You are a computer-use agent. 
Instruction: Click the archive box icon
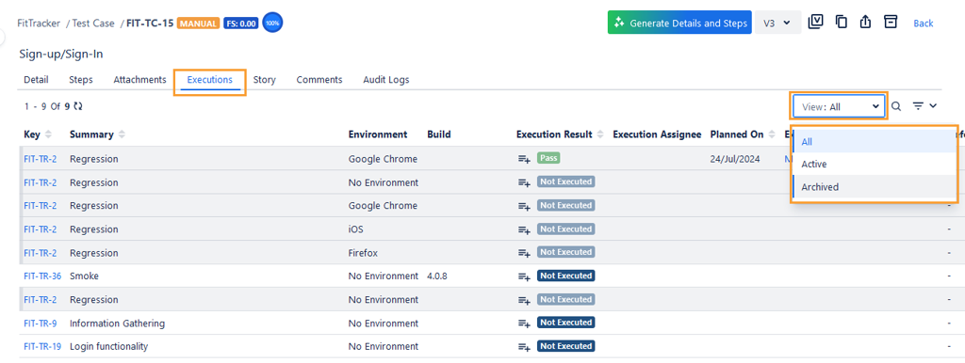pyautogui.click(x=891, y=22)
